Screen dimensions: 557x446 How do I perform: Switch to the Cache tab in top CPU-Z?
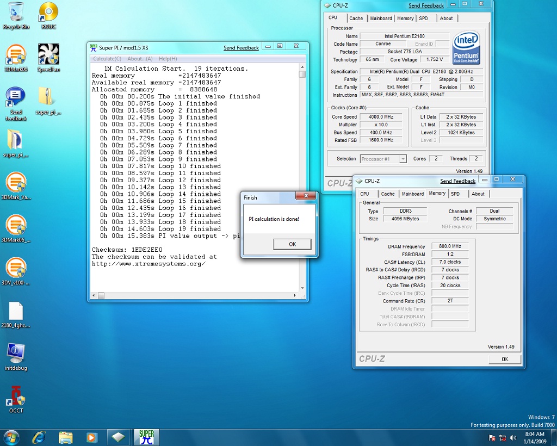point(356,18)
